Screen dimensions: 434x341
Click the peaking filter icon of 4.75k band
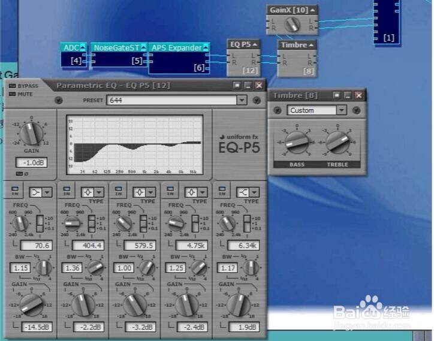[x=192, y=192]
